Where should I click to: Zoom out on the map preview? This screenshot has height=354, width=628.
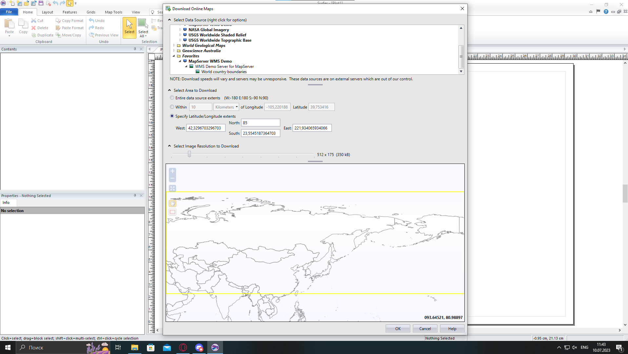point(172,178)
